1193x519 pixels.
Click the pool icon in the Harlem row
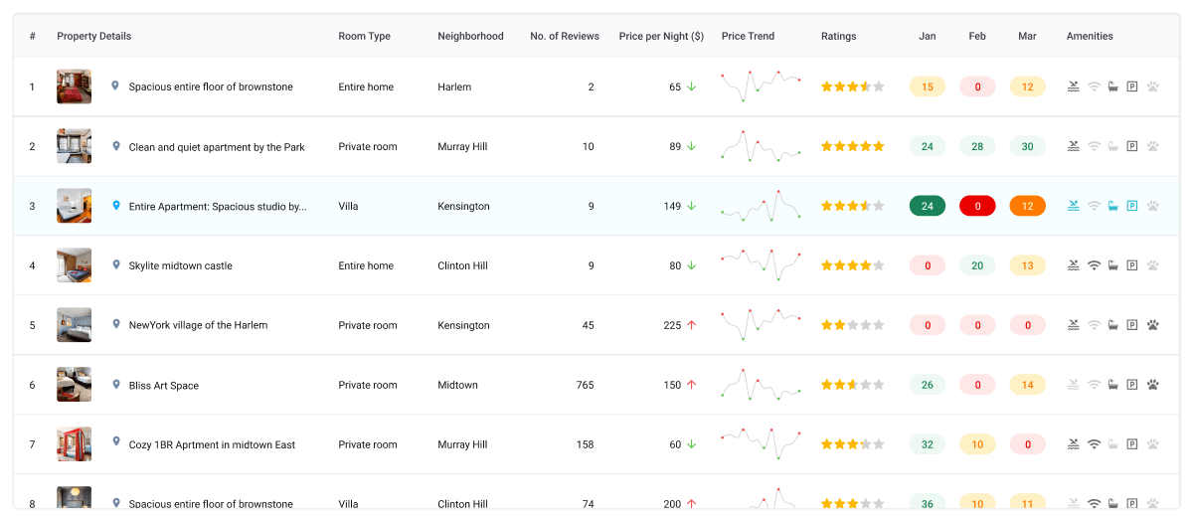coord(1074,86)
